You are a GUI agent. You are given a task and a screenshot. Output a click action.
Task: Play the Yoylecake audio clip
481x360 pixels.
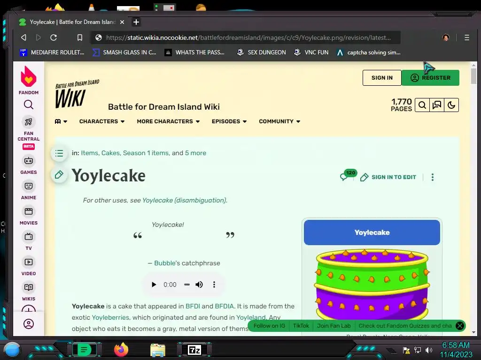(154, 285)
